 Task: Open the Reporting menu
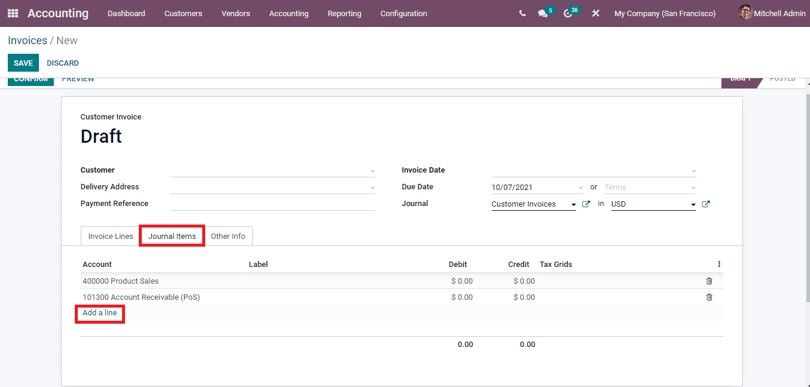coord(344,13)
